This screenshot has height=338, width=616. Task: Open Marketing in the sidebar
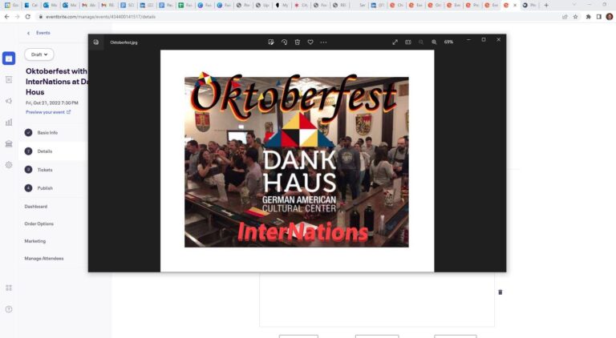35,241
